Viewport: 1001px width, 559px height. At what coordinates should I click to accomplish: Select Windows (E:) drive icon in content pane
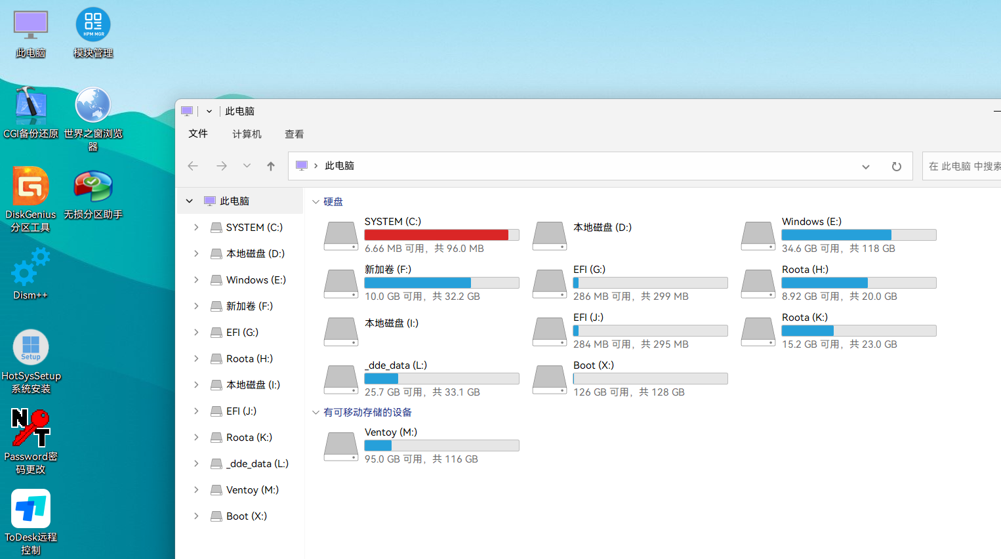point(758,236)
